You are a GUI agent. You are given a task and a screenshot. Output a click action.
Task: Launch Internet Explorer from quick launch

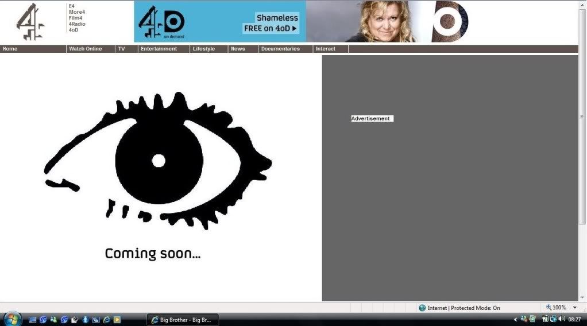(107, 319)
